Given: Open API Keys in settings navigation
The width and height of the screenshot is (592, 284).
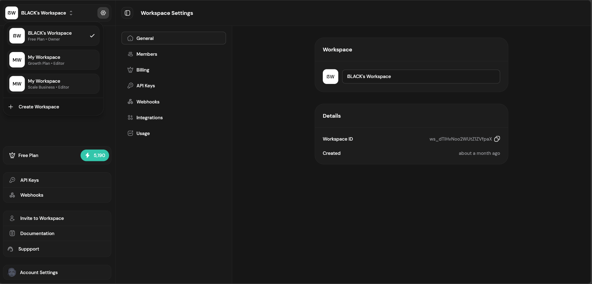Looking at the screenshot, I should tap(174, 86).
